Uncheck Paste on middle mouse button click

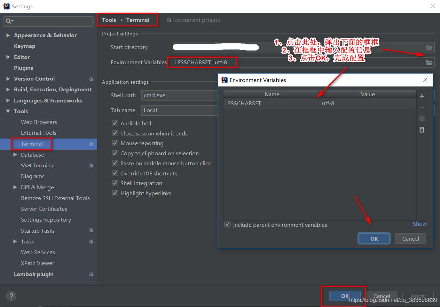tap(115, 163)
